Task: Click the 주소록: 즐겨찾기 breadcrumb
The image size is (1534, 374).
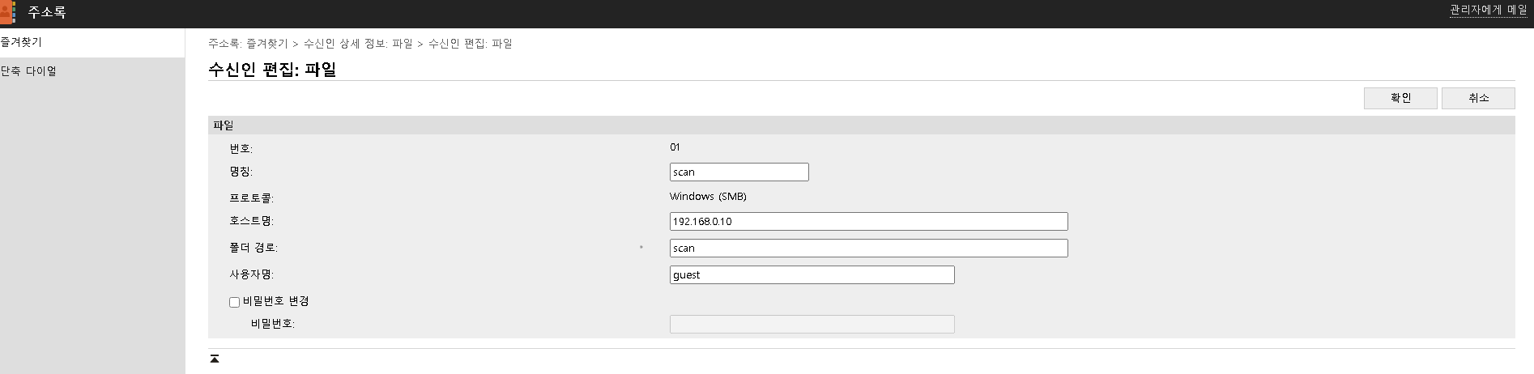Action: (x=248, y=44)
